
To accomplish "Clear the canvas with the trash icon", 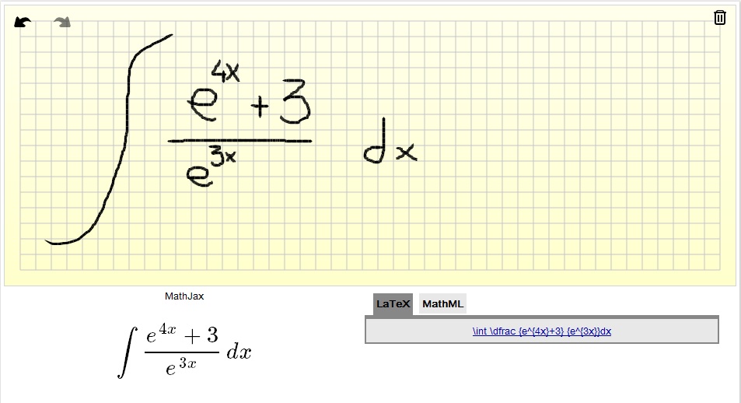I will [x=720, y=17].
